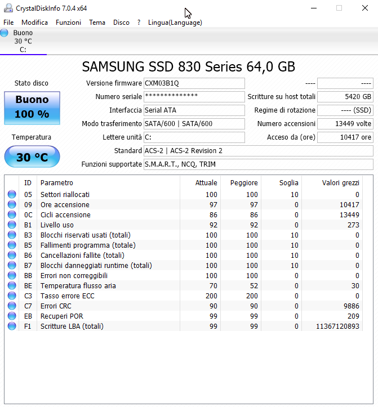Click the Tasso errore ECC parameter text
Viewport: 378px width, 407px height.
67,296
